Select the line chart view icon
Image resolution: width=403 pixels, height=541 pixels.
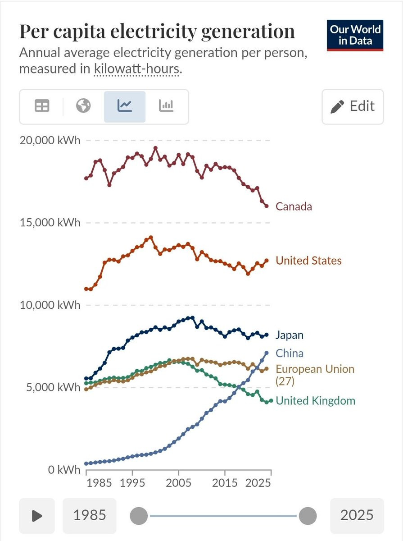click(125, 106)
